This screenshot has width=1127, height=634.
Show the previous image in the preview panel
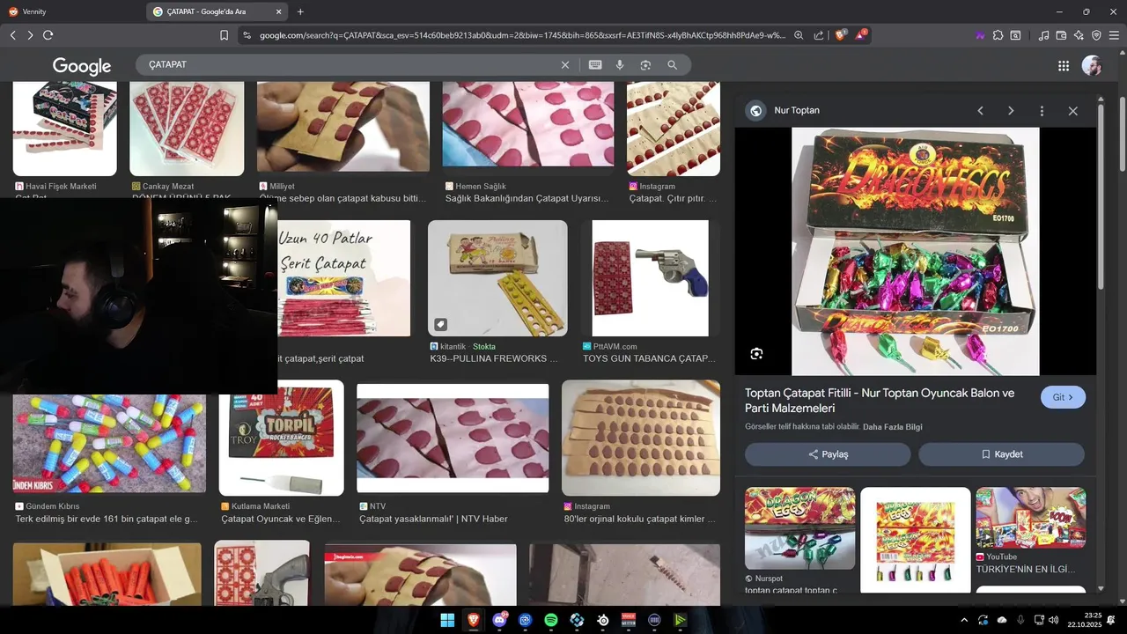980,111
